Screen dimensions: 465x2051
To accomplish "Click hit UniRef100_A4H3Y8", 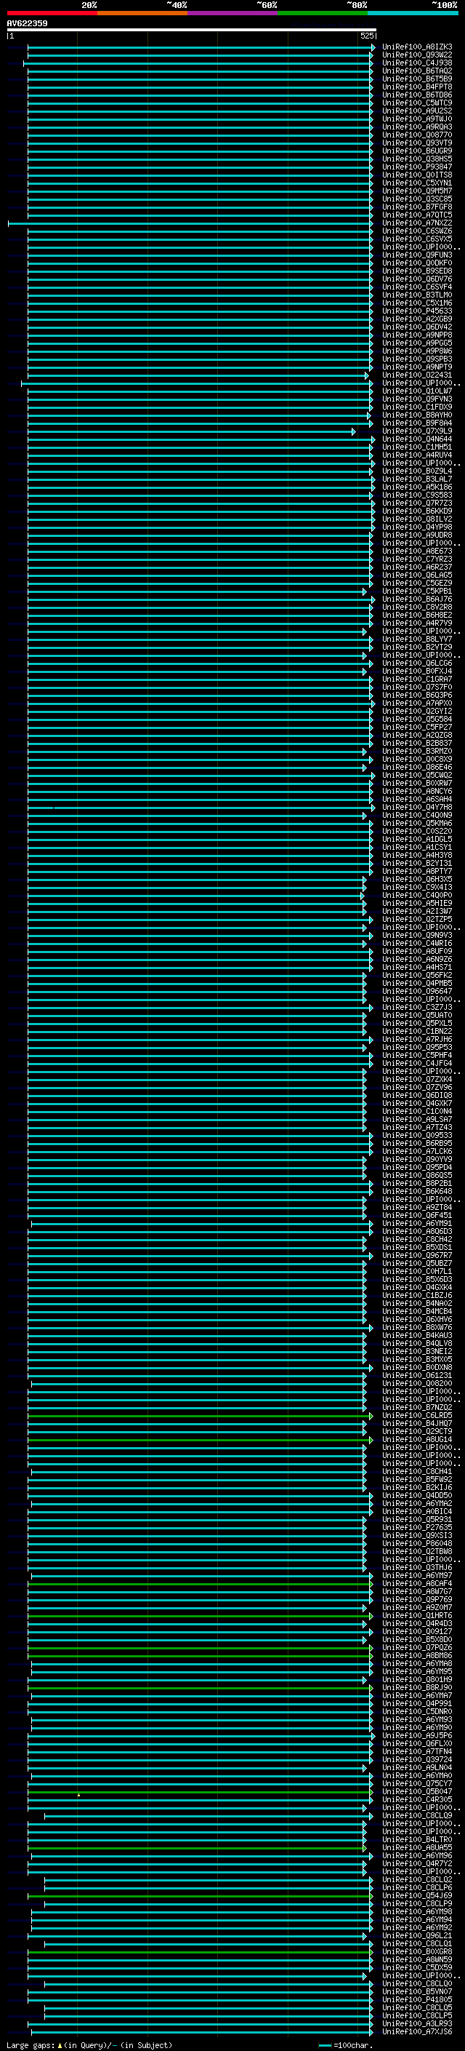I will tap(417, 855).
